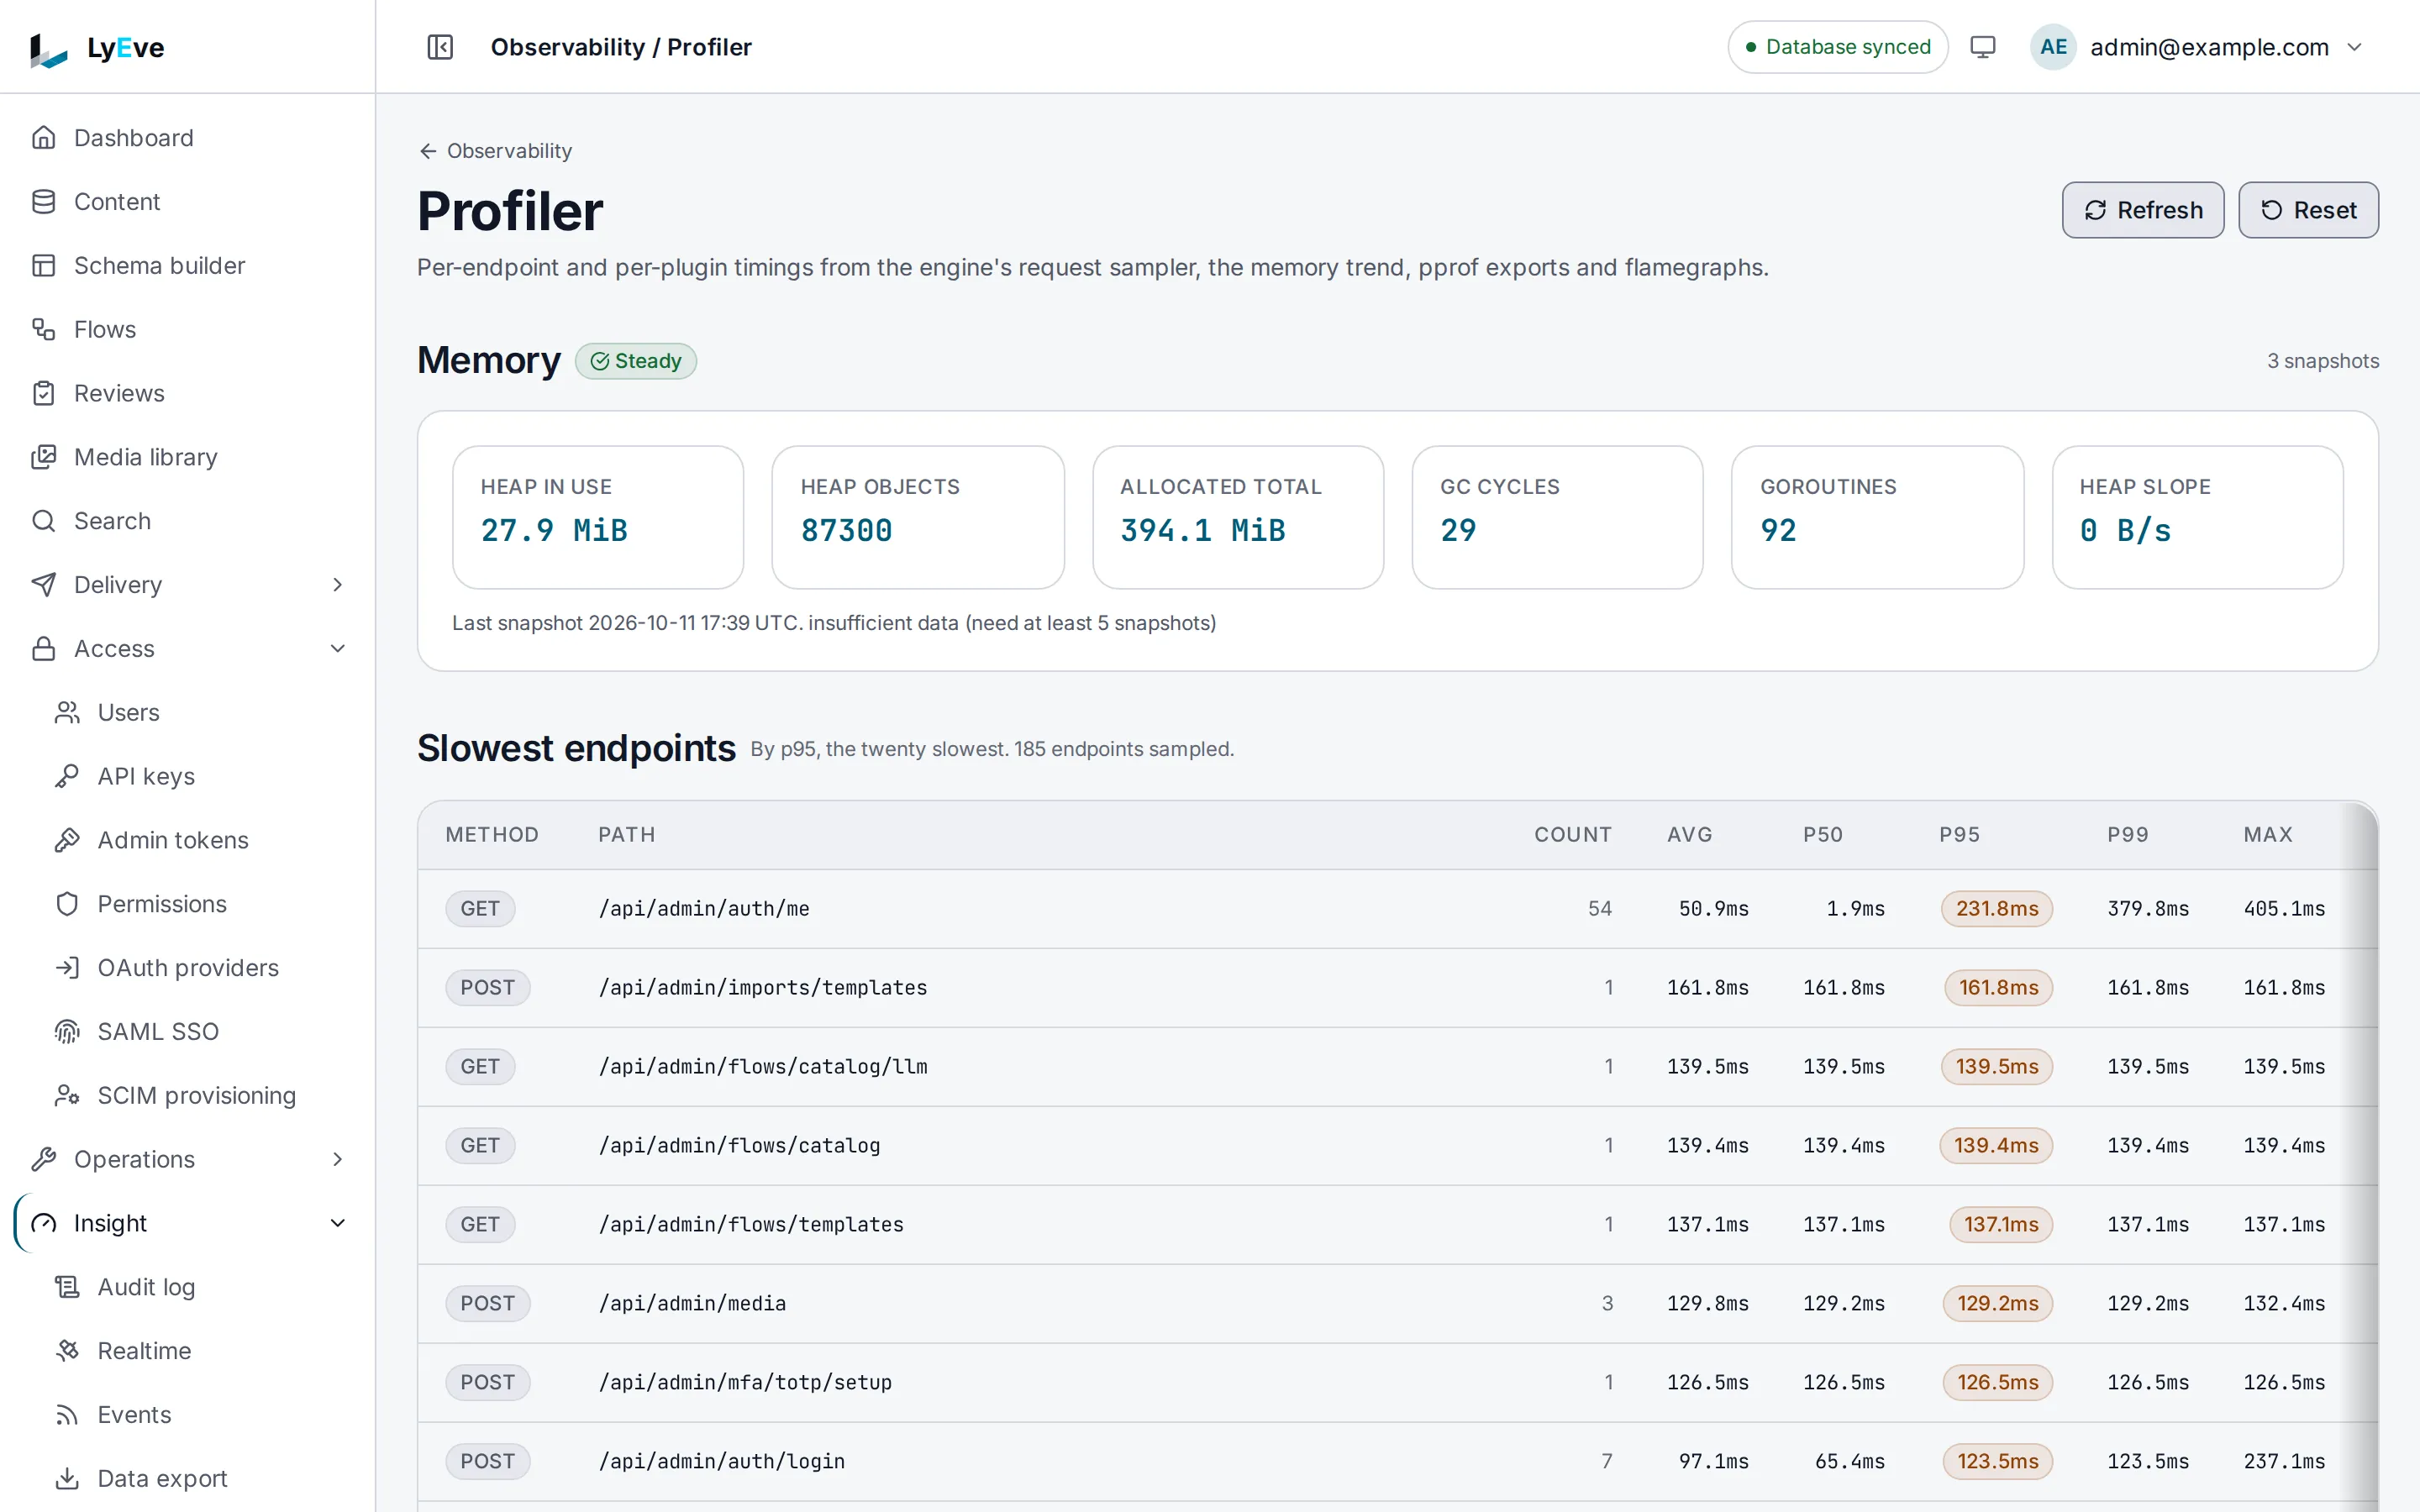This screenshot has width=2420, height=1512.
Task: Select the SAML SSO fingerprint icon
Action: [x=67, y=1032]
